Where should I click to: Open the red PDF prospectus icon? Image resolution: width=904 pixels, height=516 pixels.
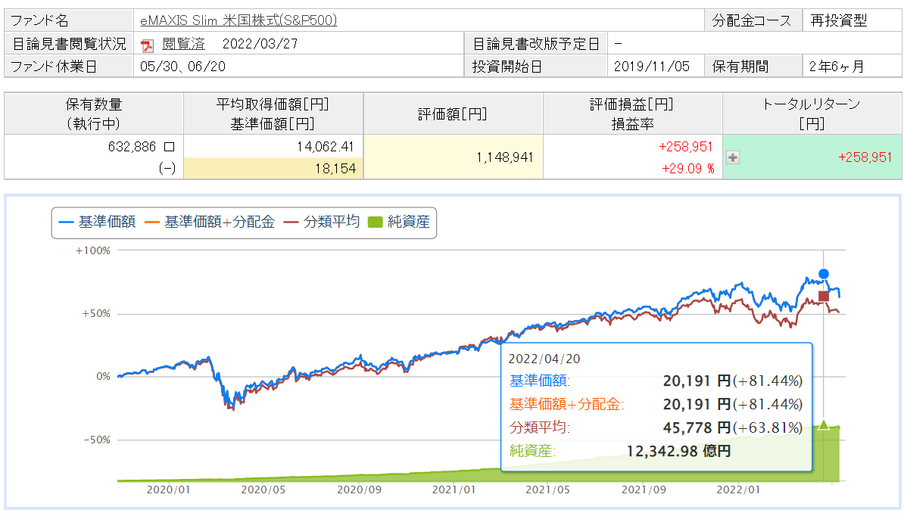pyautogui.click(x=148, y=45)
